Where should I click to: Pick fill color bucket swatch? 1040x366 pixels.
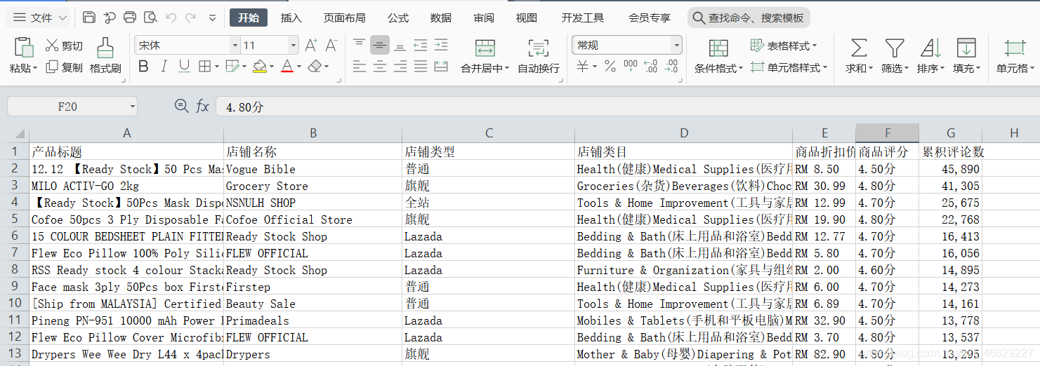pyautogui.click(x=259, y=67)
